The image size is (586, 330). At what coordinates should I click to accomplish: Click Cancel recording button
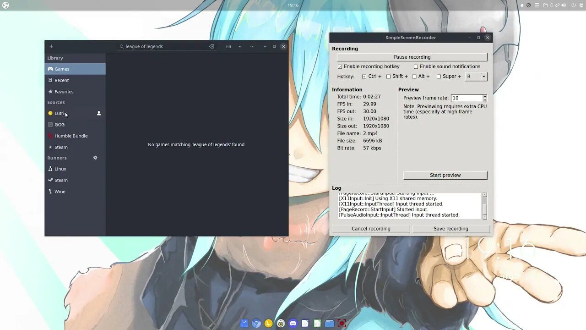click(371, 229)
